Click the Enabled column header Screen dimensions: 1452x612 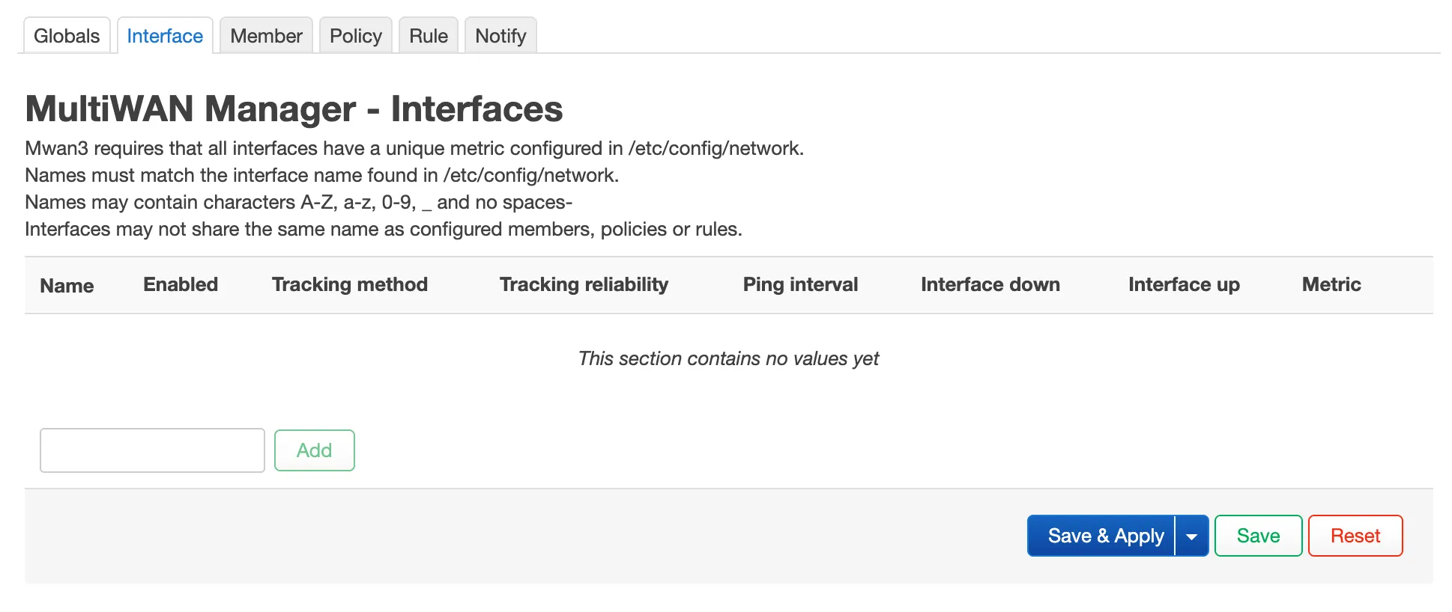tap(181, 284)
